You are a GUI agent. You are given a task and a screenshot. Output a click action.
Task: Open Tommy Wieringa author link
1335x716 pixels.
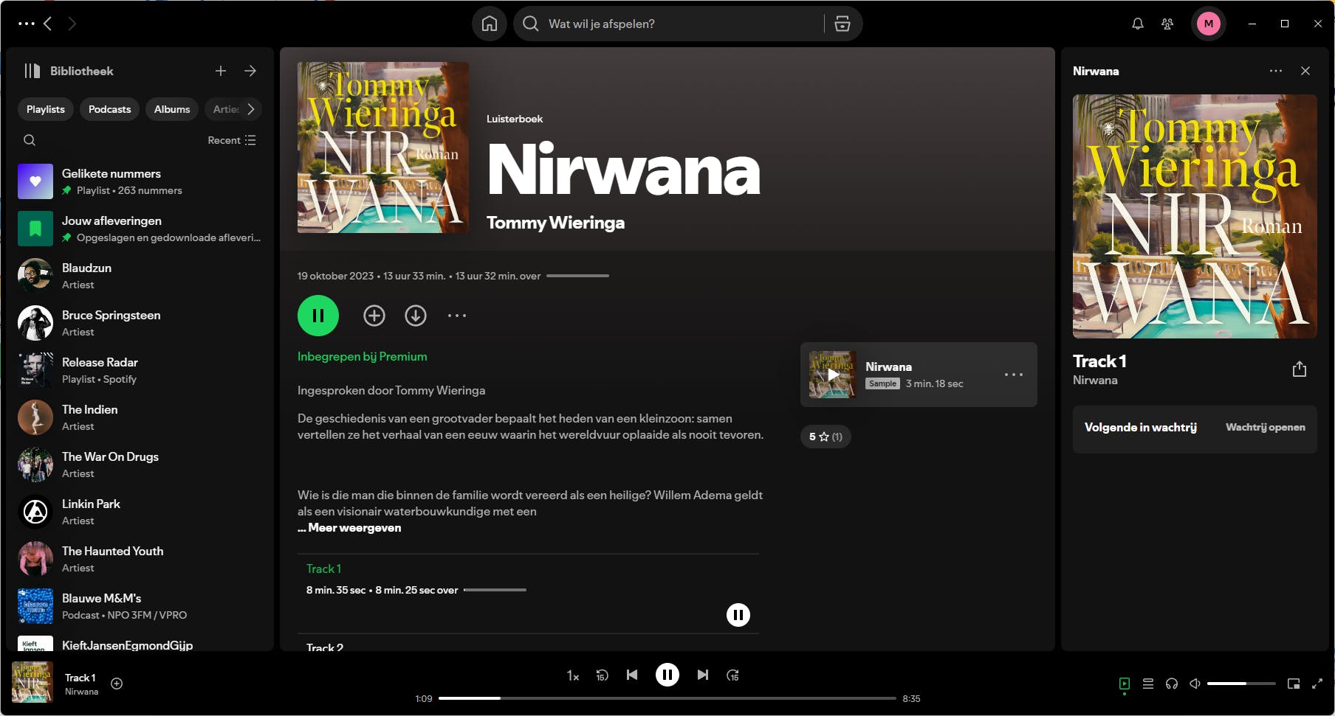pyautogui.click(x=555, y=223)
